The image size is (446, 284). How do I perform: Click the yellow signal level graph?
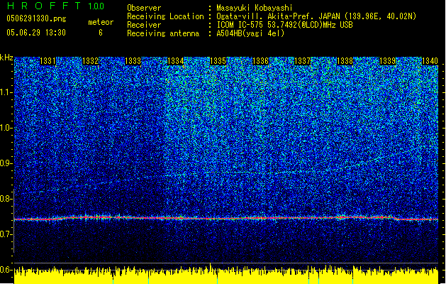tap(226, 275)
